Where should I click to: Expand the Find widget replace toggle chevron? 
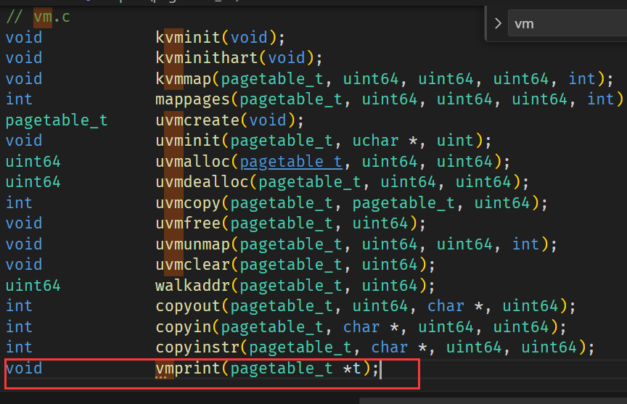498,23
